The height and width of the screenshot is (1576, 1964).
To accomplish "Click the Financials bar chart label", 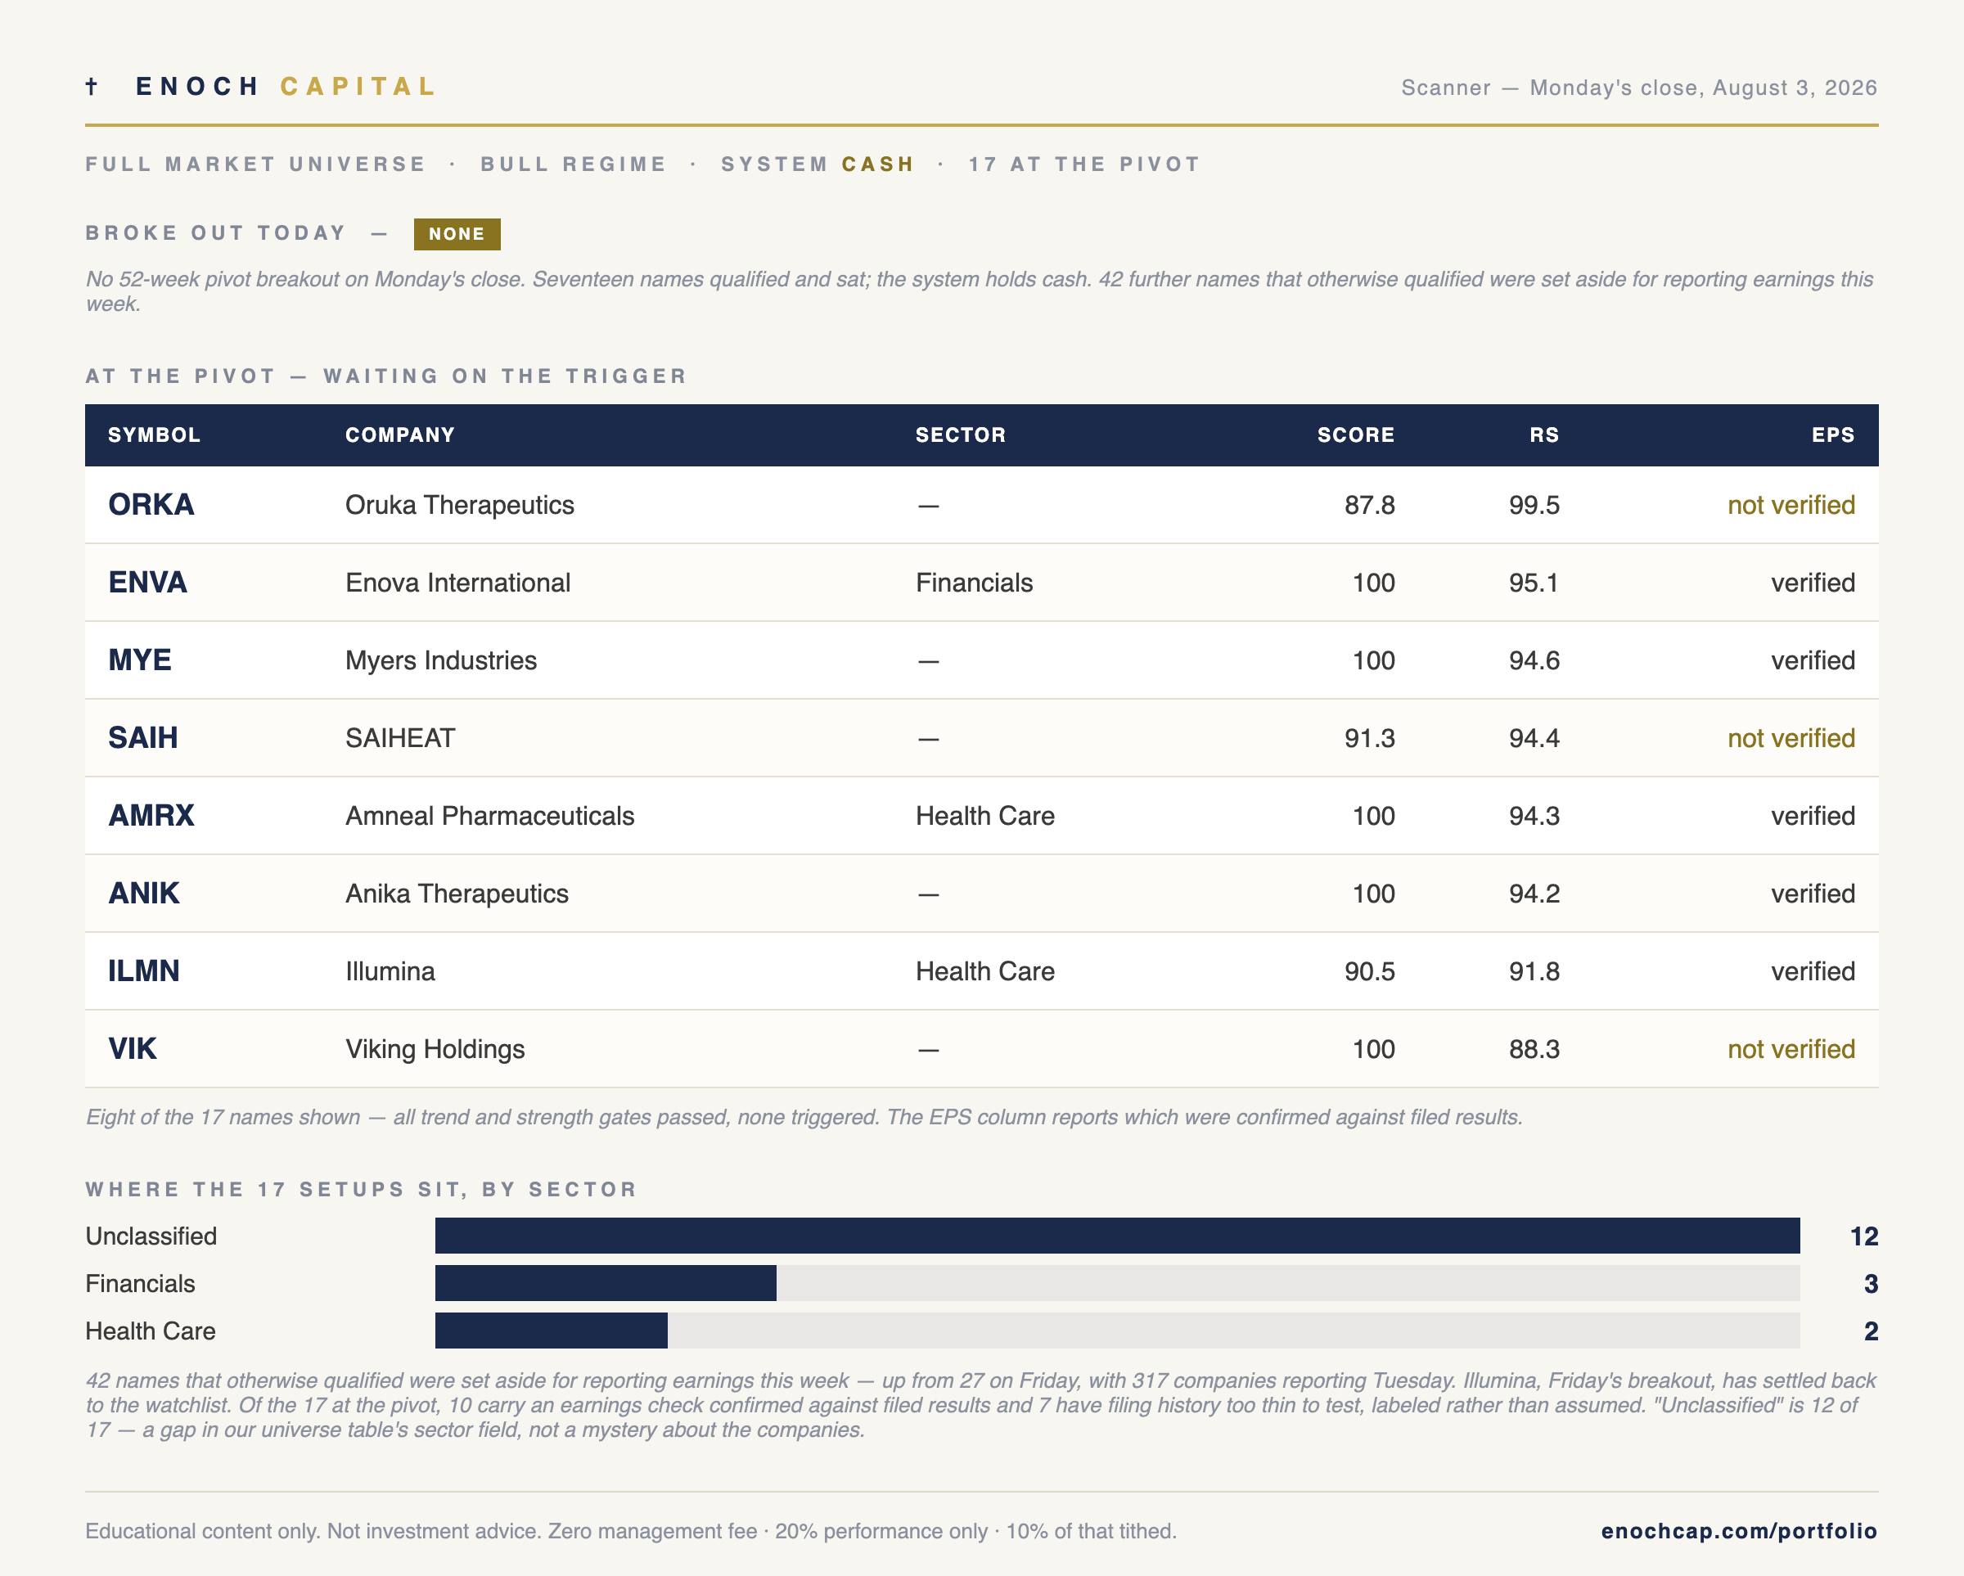I will [x=140, y=1284].
